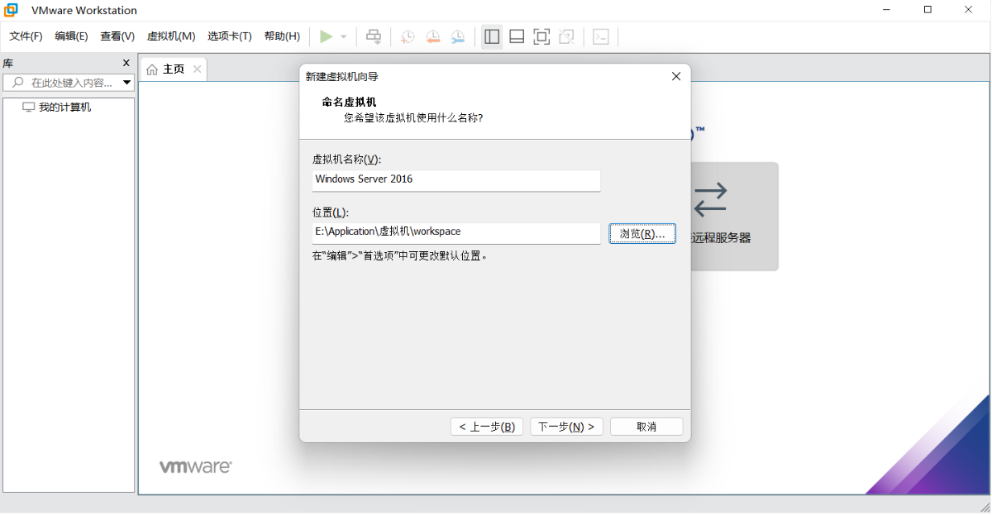Close the 主页 tab
The height and width of the screenshot is (515, 992).
click(x=197, y=69)
